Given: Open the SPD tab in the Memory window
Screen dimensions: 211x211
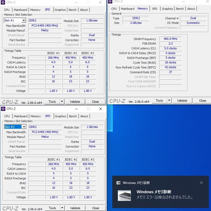Looking at the screenshot, I should click(155, 9).
